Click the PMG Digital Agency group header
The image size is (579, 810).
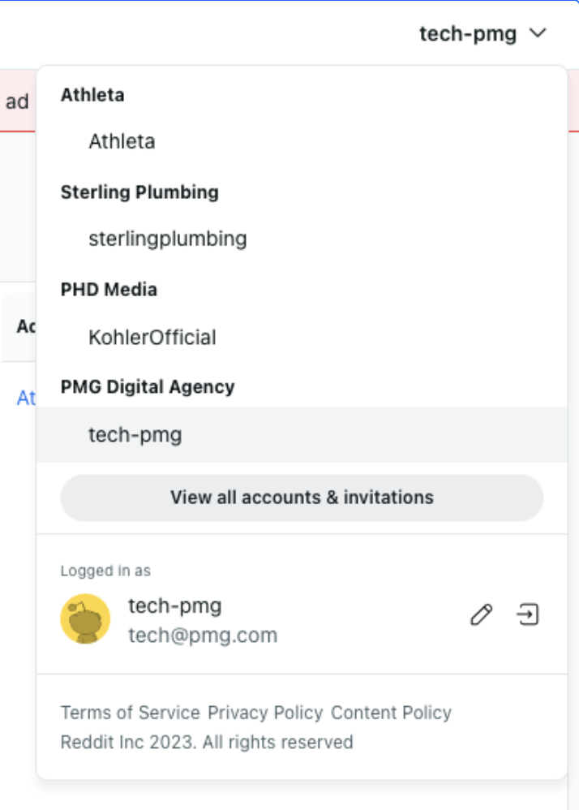[x=148, y=386]
